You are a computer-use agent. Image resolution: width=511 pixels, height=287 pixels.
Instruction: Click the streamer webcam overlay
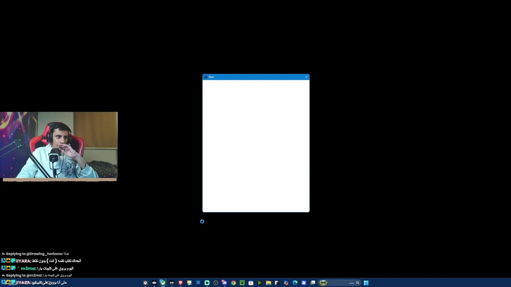pos(59,145)
